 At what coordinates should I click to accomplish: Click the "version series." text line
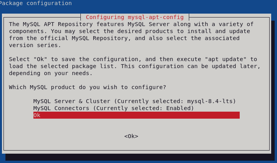(35, 45)
